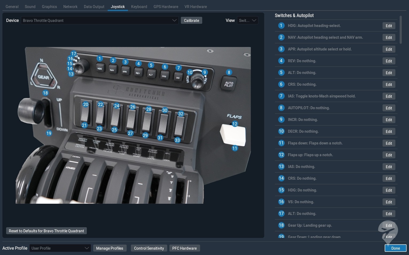409x255 pixels.
Task: Click marker 33 below seventh rocker switch
Action: coord(177,140)
